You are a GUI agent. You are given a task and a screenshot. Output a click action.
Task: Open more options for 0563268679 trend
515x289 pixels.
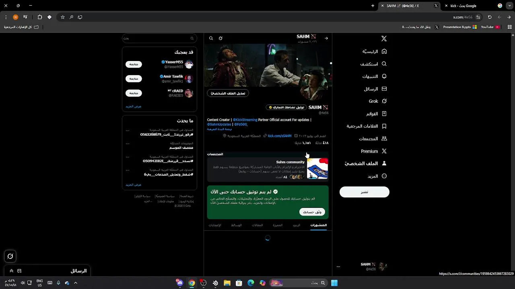click(128, 130)
